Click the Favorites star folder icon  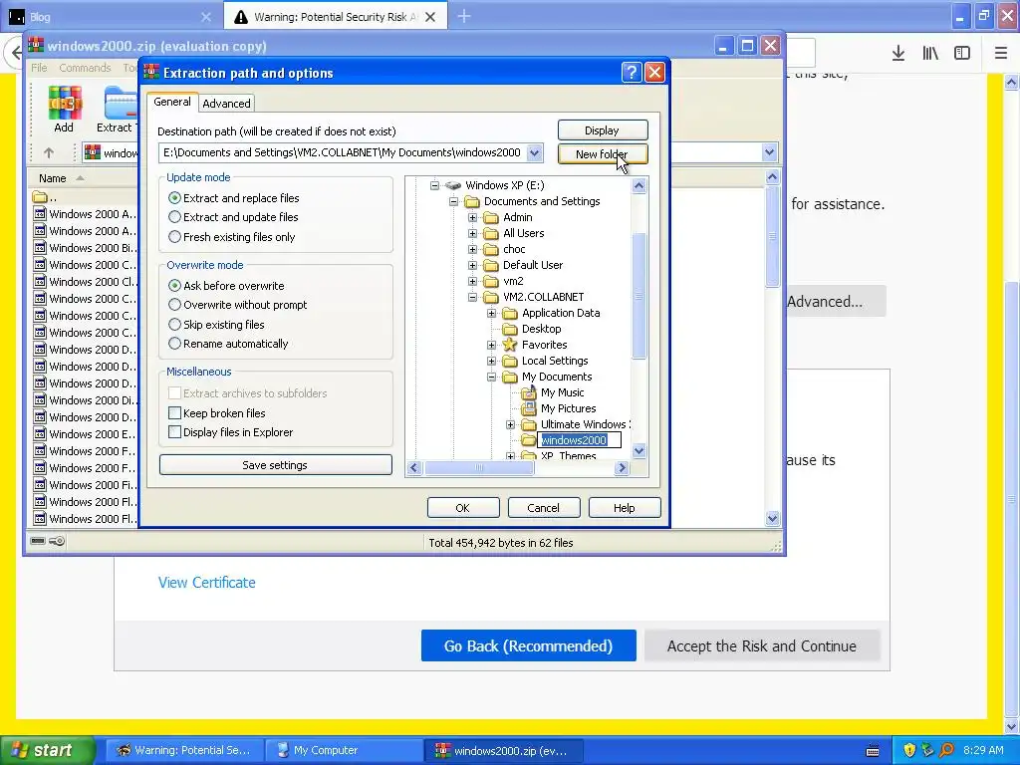click(x=510, y=345)
